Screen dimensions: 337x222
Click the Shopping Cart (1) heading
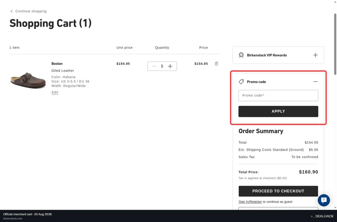point(50,23)
